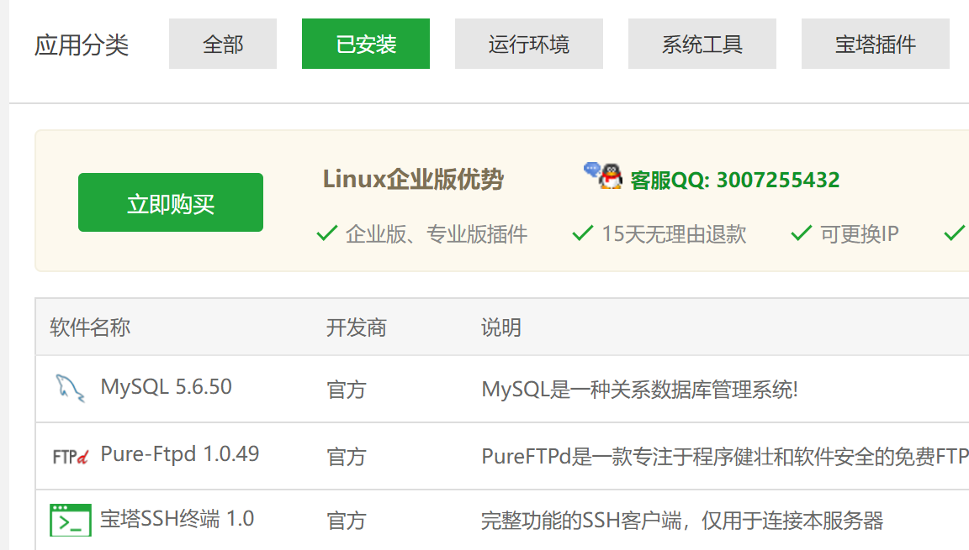Screen dimensions: 969x550
Task: Show the 系统工具 category
Action: [702, 44]
